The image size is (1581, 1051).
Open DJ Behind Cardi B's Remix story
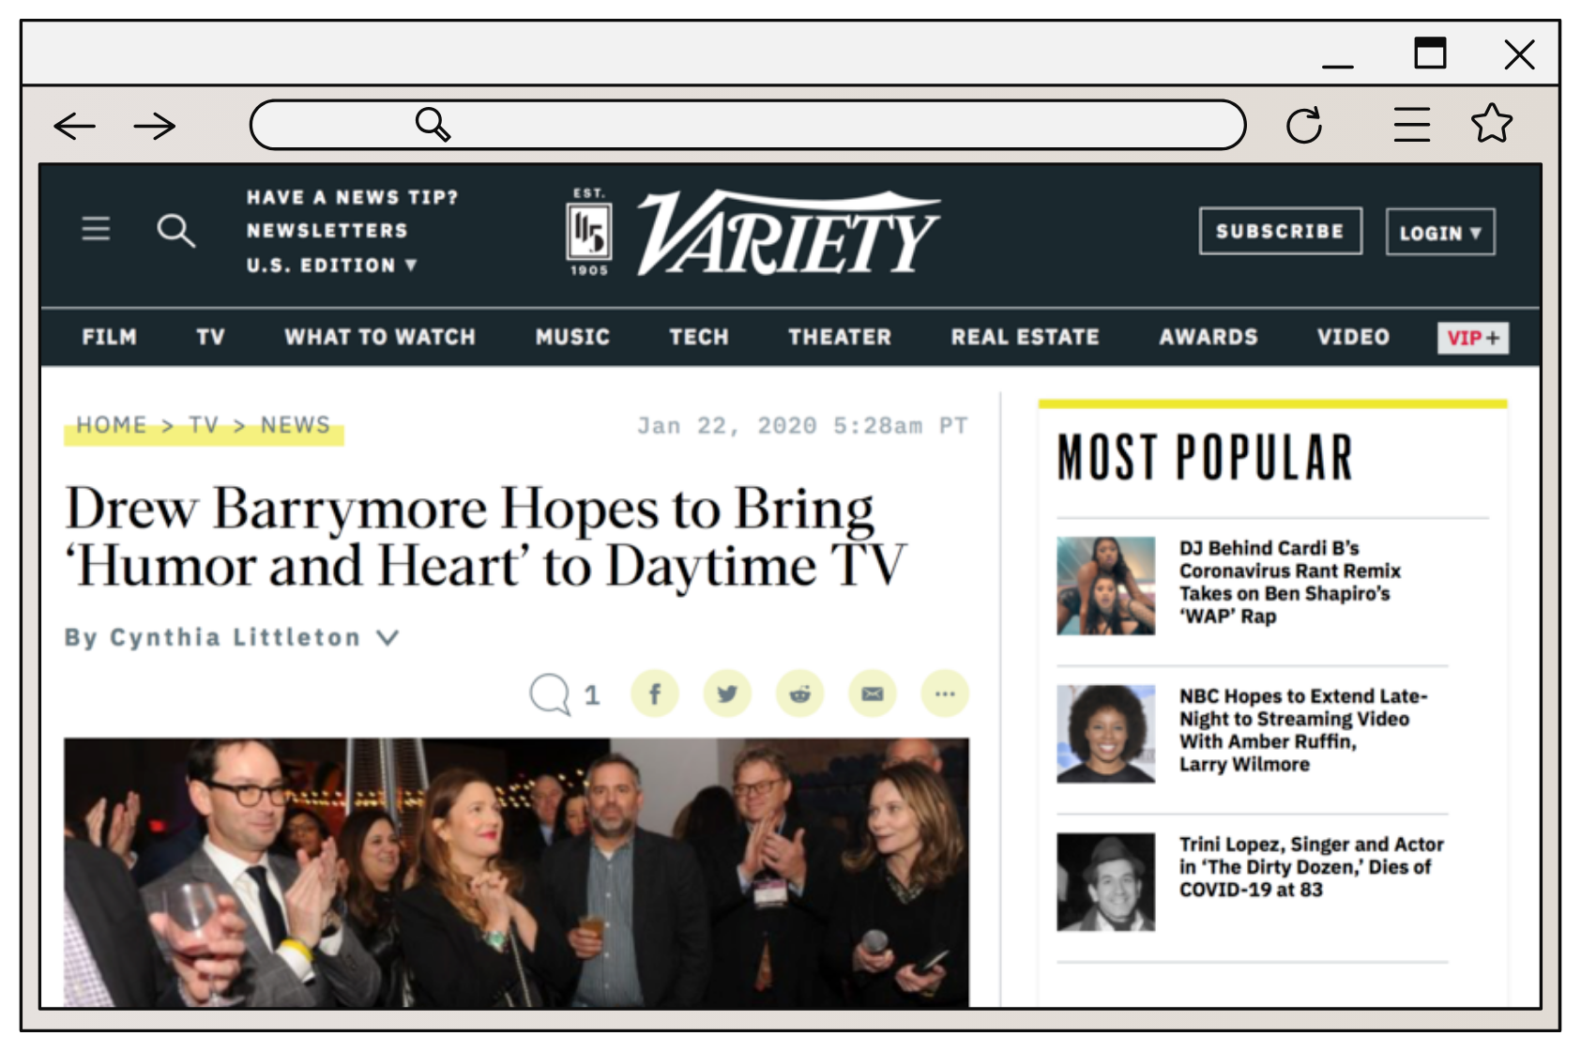tap(1290, 582)
